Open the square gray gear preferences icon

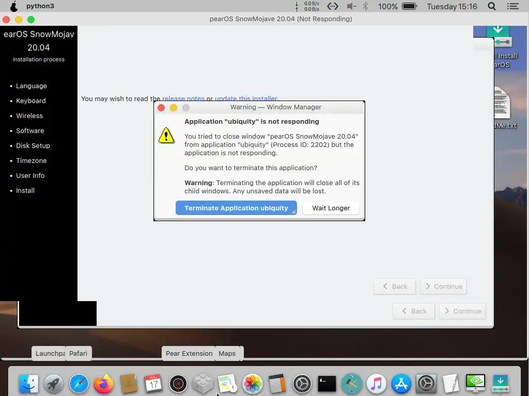click(x=426, y=383)
